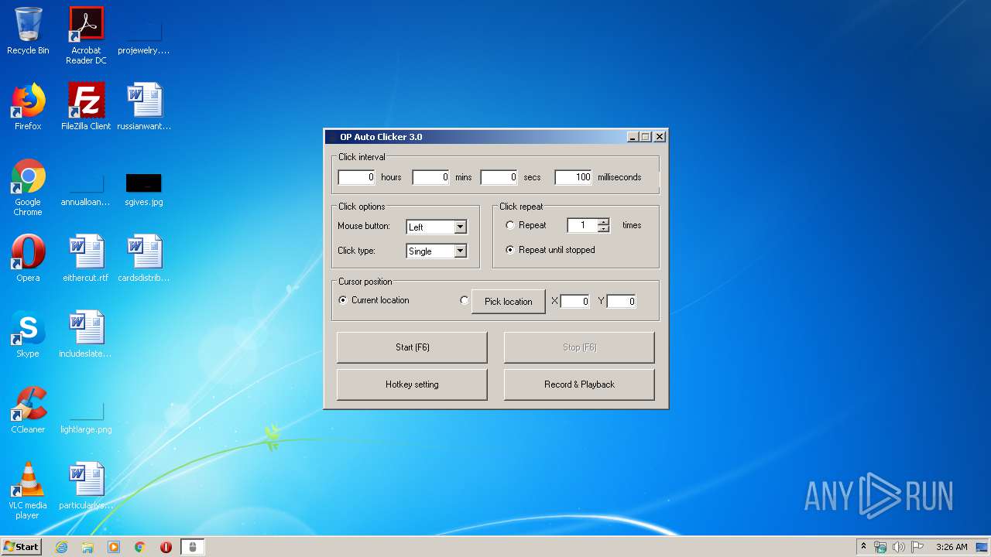Click the Hotkey setting button
Viewport: 991px width, 557px height.
(412, 384)
